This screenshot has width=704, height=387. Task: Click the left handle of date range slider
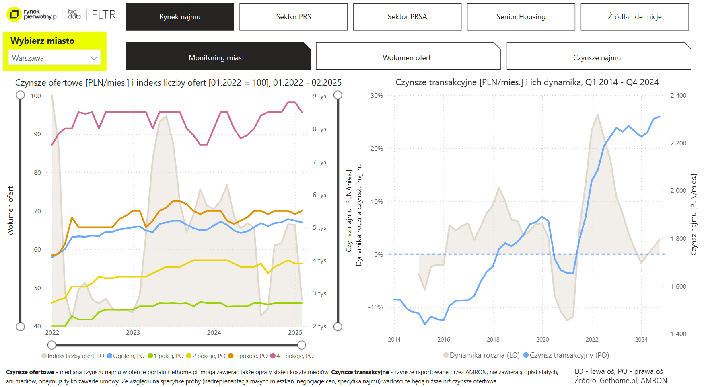(x=51, y=345)
